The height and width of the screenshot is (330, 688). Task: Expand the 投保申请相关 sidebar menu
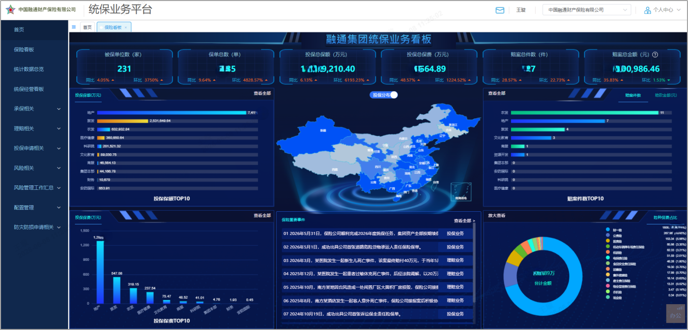pos(34,148)
